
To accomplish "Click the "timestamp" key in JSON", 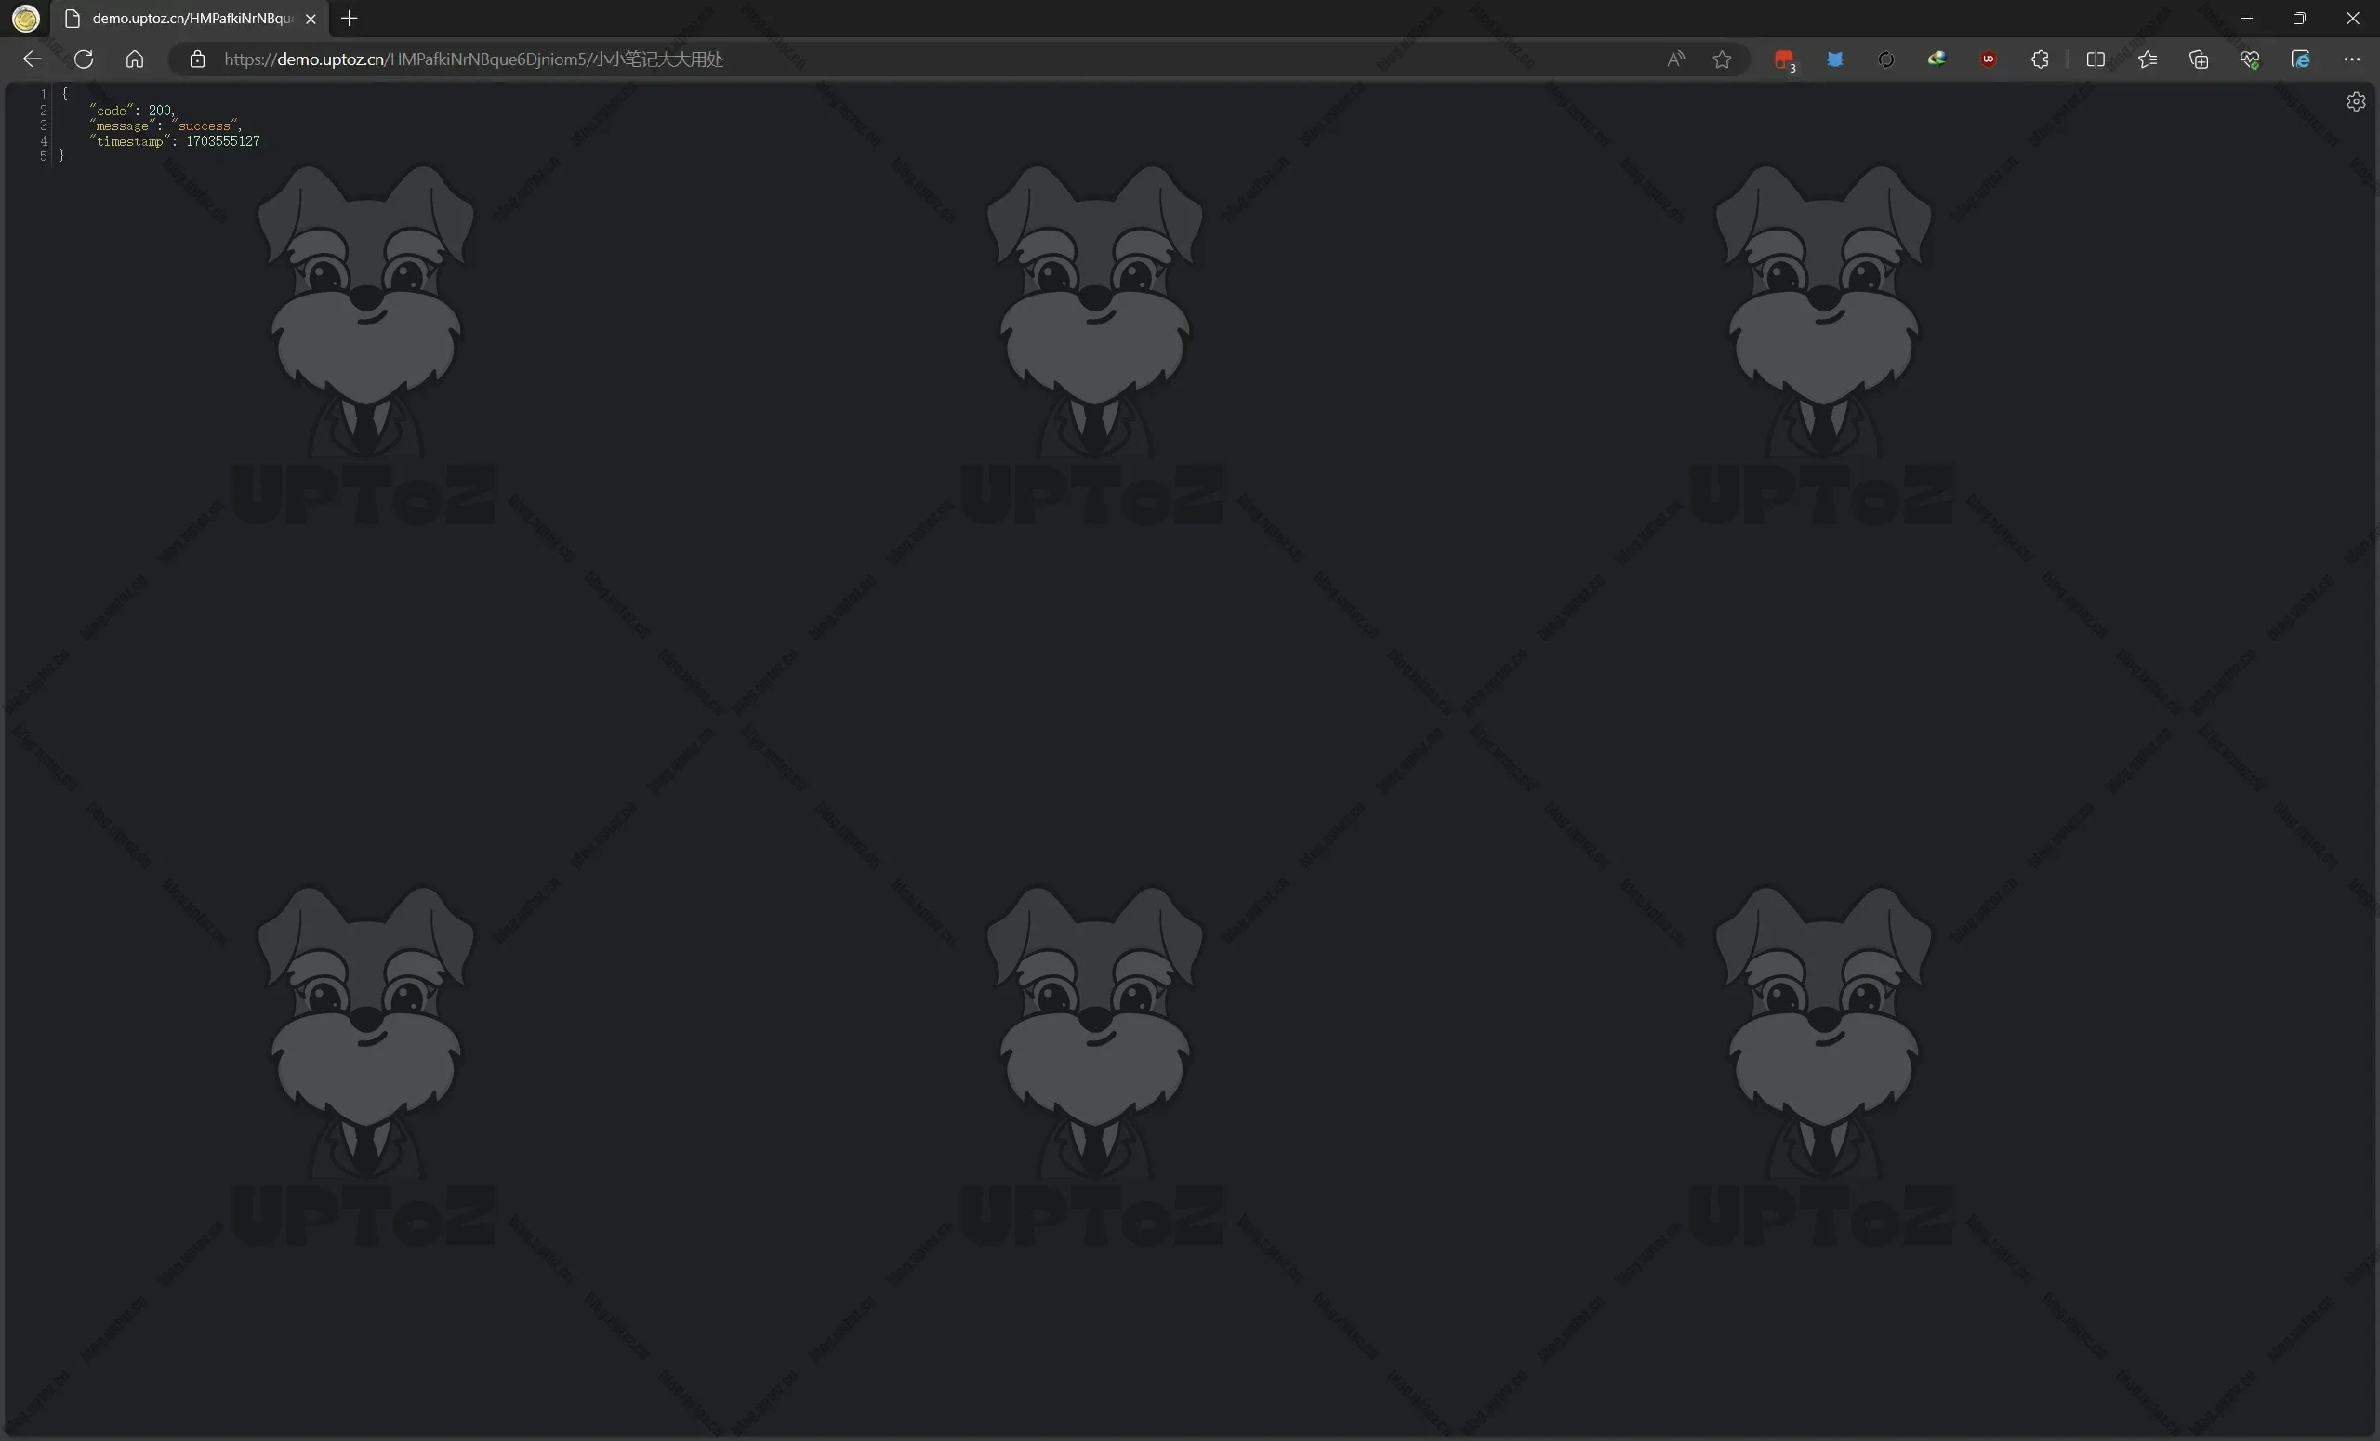I will (130, 141).
